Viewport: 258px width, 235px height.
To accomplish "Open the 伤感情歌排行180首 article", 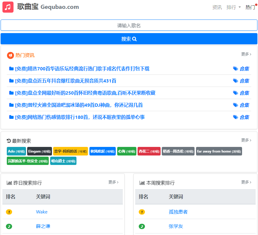I will click(x=80, y=117).
